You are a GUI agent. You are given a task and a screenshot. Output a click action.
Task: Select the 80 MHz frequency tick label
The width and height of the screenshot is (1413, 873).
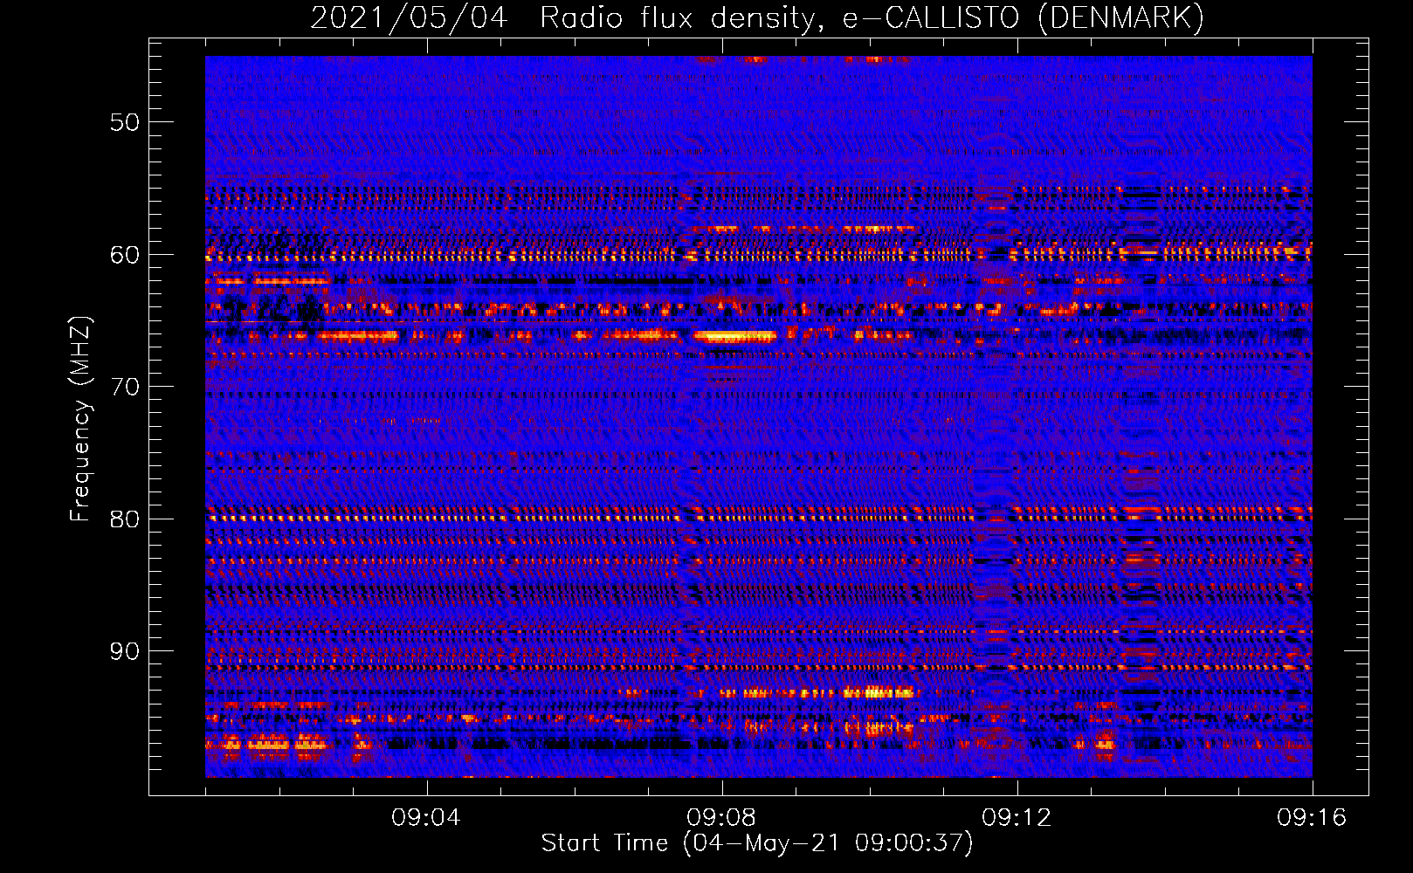125,519
